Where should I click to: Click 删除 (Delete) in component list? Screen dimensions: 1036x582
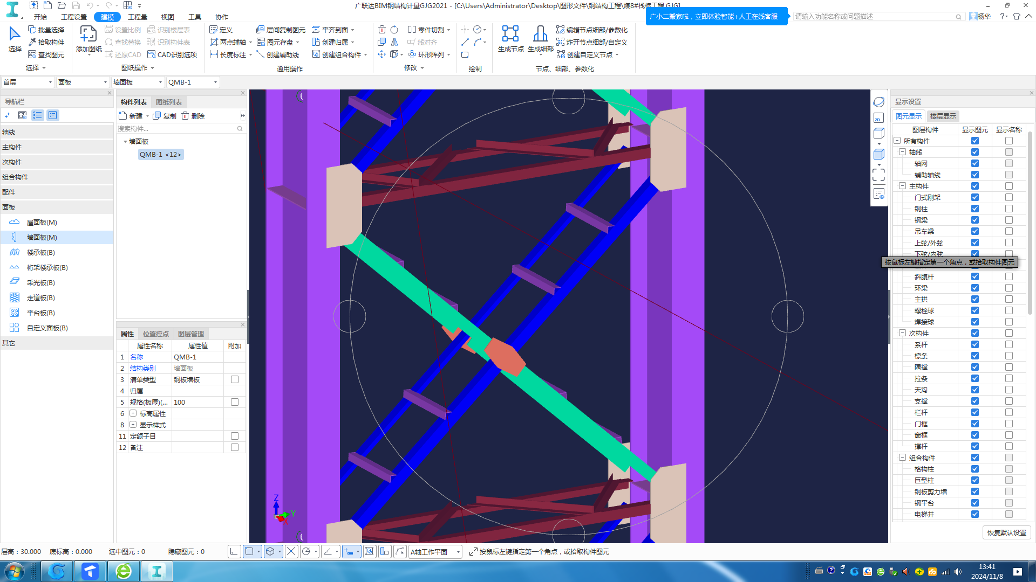point(193,116)
